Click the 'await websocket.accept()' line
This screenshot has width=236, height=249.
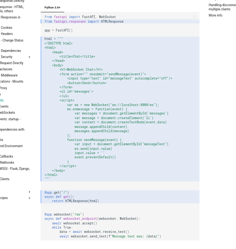(x=75, y=223)
